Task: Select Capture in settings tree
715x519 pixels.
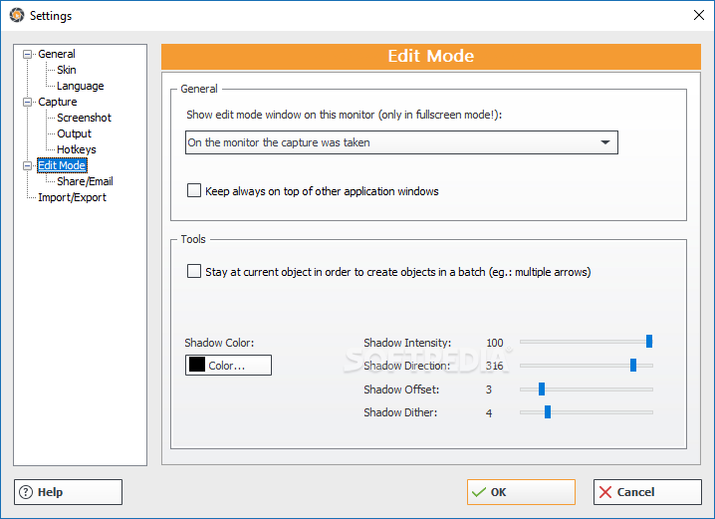Action: [58, 102]
